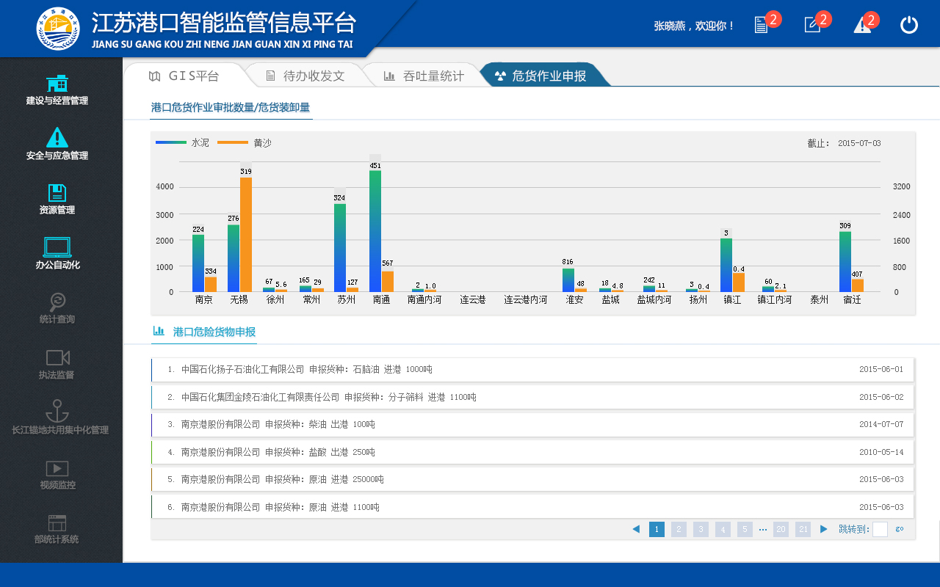Open 办公自动化 laptop icon

pyautogui.click(x=57, y=247)
